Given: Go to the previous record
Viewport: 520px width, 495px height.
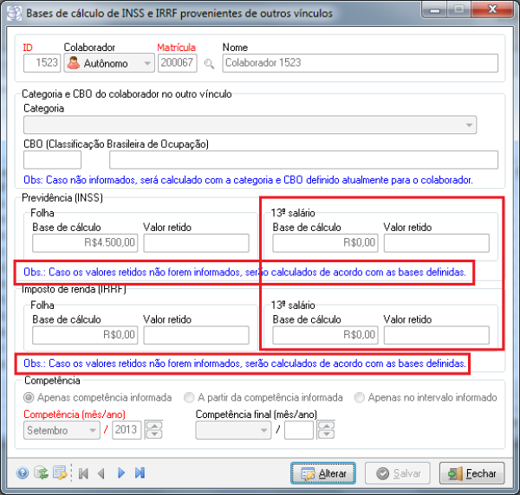Looking at the screenshot, I should [101, 472].
